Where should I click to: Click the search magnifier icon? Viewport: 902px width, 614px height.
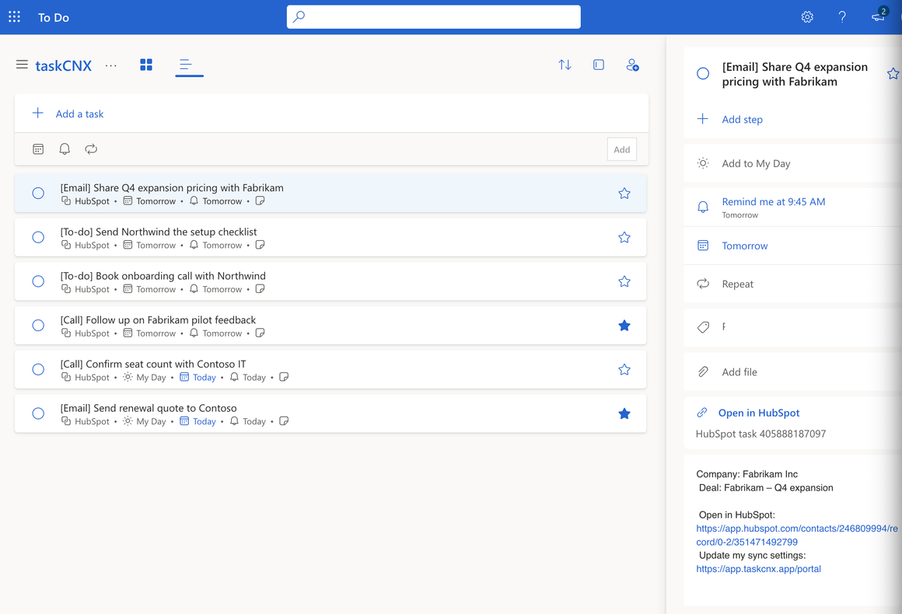299,16
